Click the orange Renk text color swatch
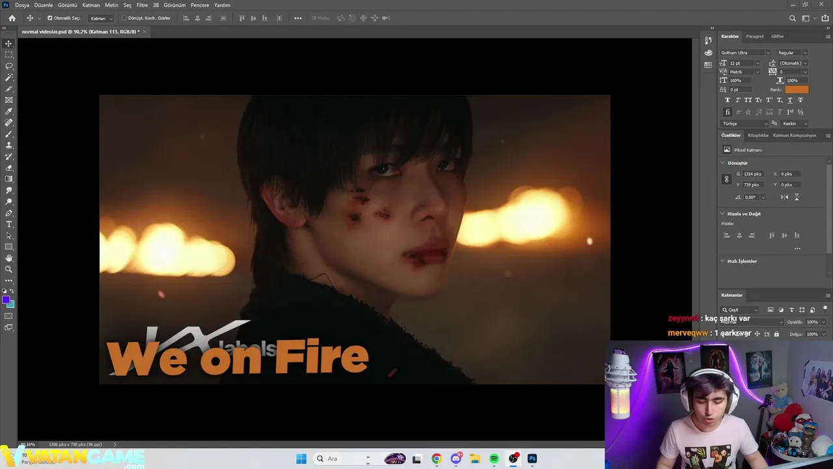833x469 pixels. 797,89
